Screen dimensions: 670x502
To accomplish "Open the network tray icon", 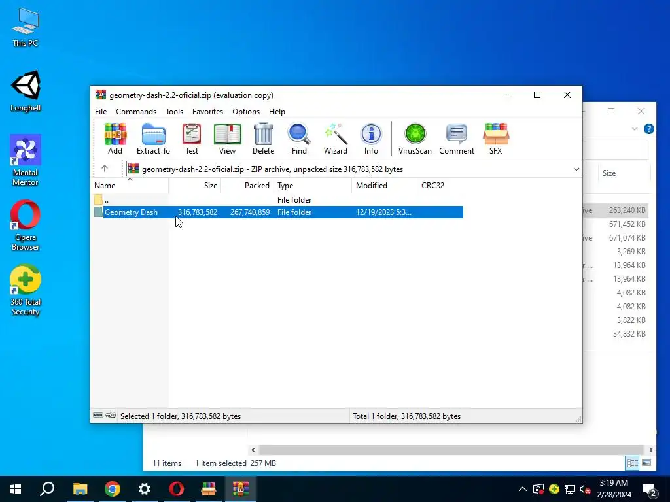I will (x=570, y=489).
